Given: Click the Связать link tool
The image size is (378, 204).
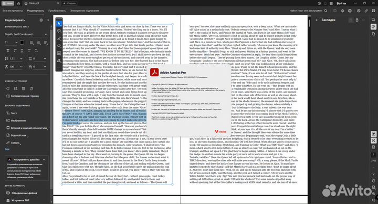Looking at the screenshot, I should pos(13,143).
